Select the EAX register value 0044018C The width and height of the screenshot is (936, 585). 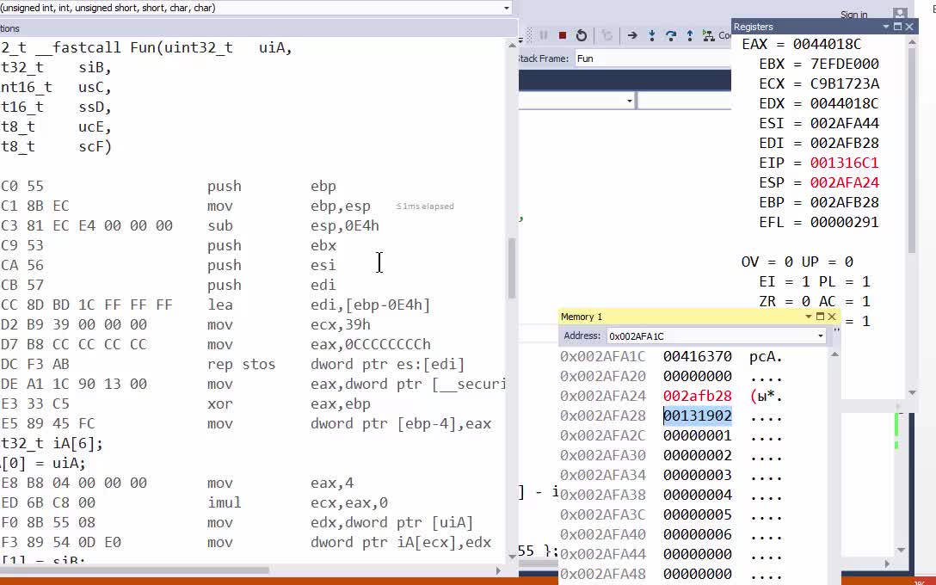pyautogui.click(x=827, y=44)
